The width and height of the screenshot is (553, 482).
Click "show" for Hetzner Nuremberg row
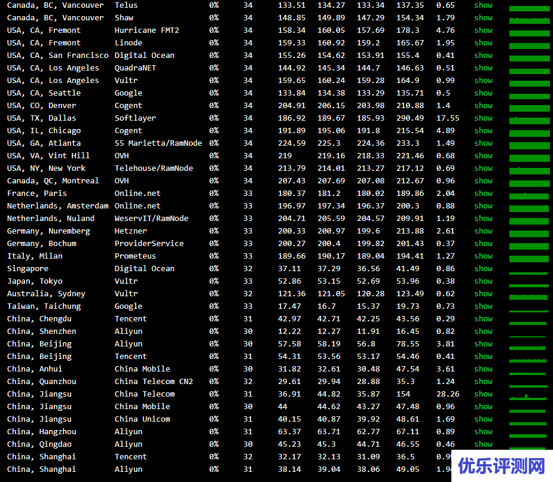483,231
